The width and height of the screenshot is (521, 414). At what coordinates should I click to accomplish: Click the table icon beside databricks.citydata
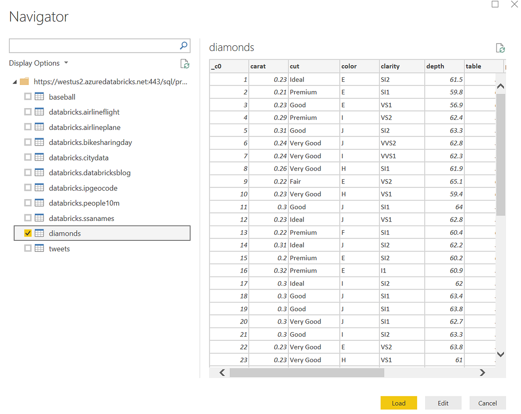coord(38,157)
